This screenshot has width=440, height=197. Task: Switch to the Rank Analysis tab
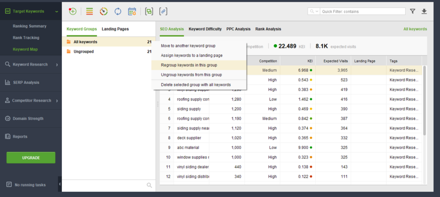click(268, 29)
